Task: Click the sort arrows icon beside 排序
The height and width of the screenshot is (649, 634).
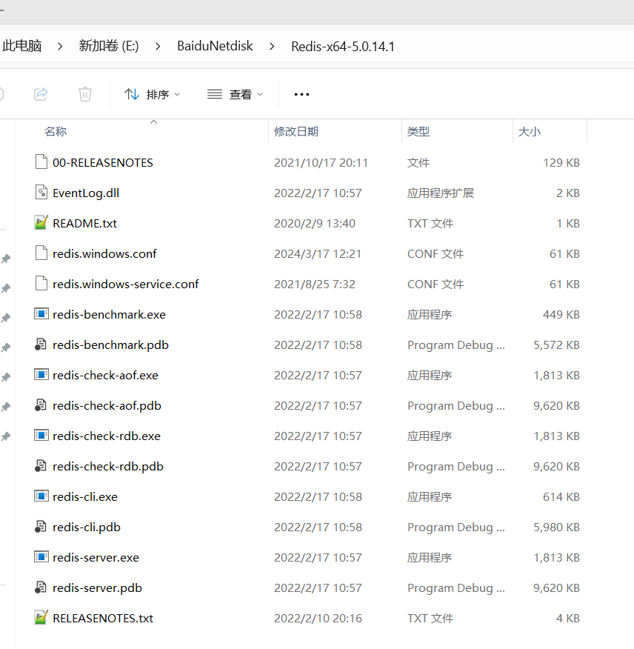Action: 132,94
